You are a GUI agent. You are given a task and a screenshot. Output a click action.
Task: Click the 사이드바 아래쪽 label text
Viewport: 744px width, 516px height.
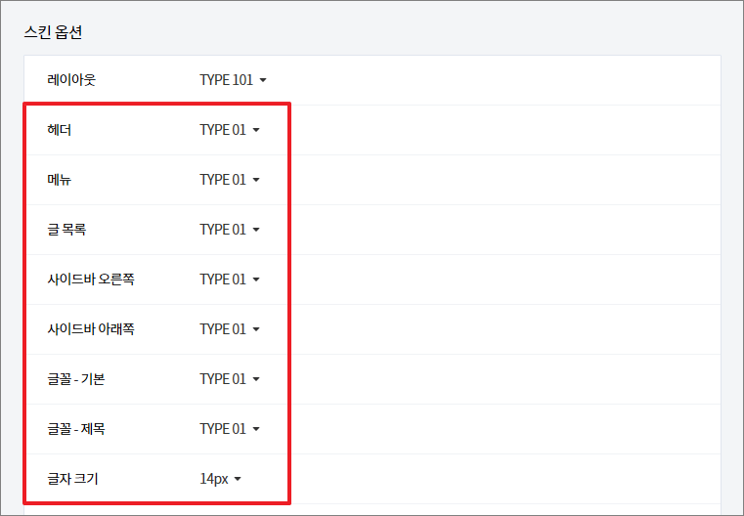click(91, 329)
